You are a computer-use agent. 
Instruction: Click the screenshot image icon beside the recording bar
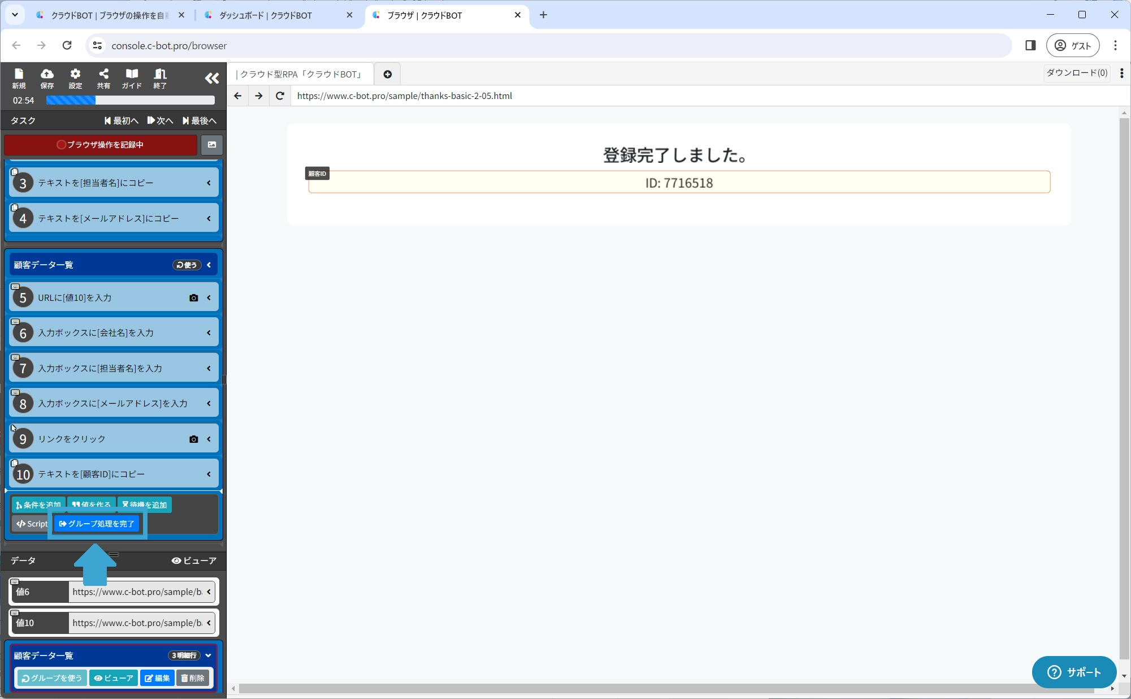tap(212, 145)
